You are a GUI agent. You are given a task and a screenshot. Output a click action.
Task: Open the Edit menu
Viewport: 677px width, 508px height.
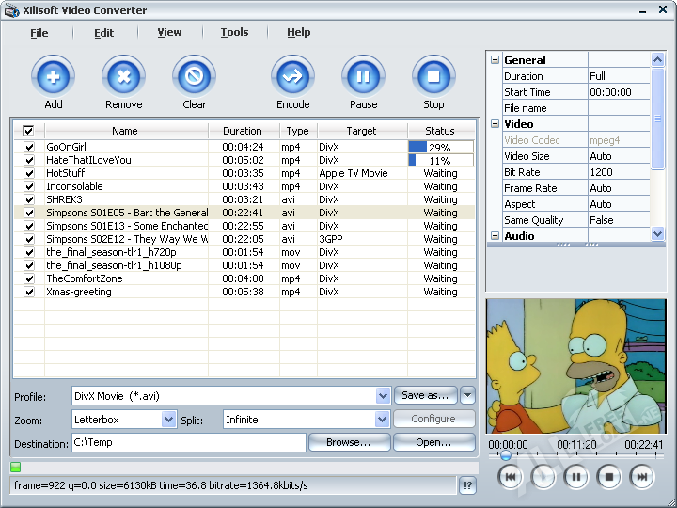(103, 33)
